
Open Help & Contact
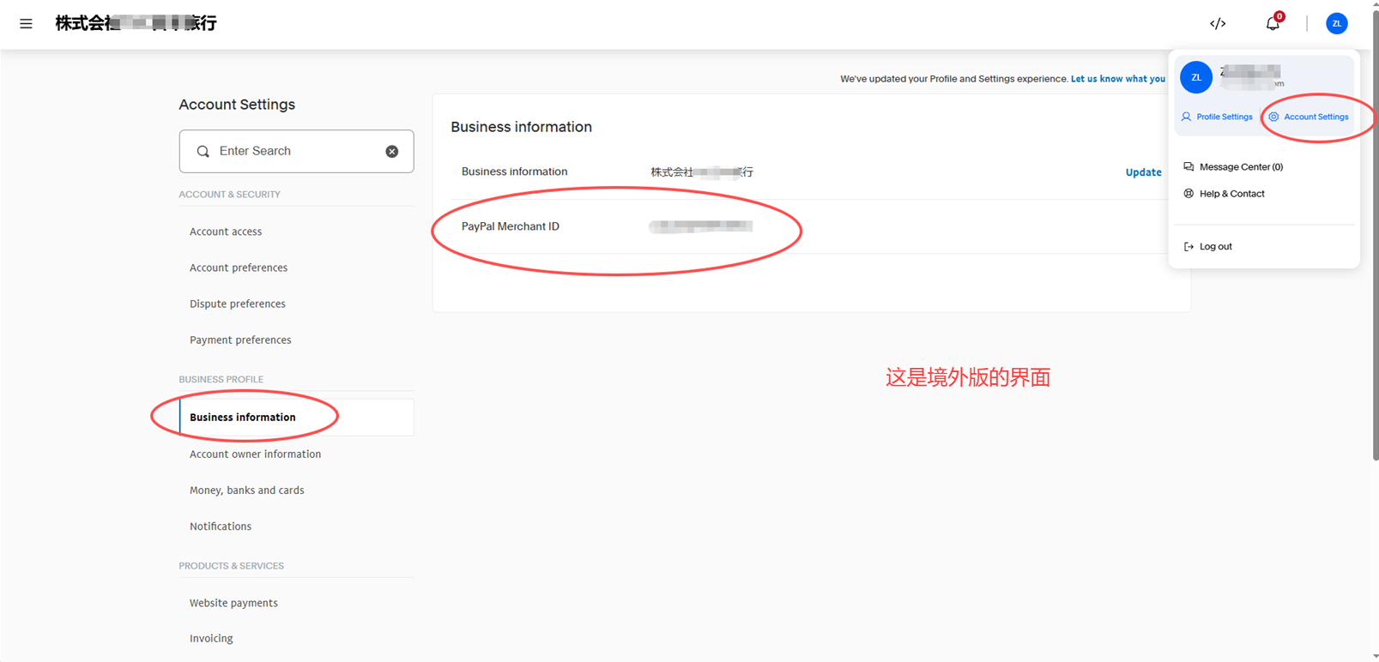coord(1224,194)
